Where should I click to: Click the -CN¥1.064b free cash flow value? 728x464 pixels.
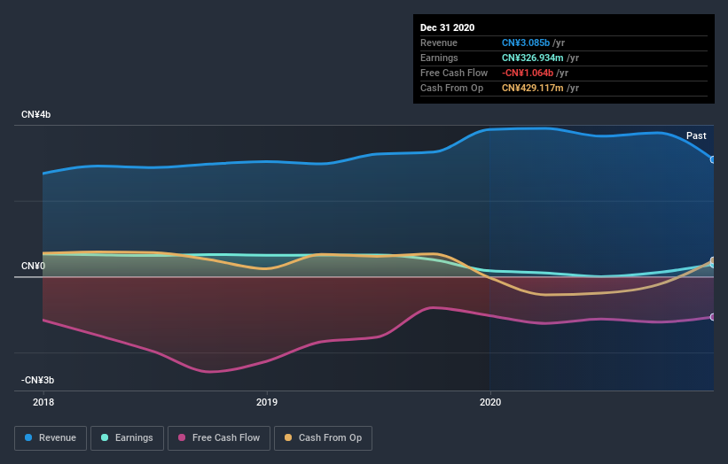[x=528, y=73]
